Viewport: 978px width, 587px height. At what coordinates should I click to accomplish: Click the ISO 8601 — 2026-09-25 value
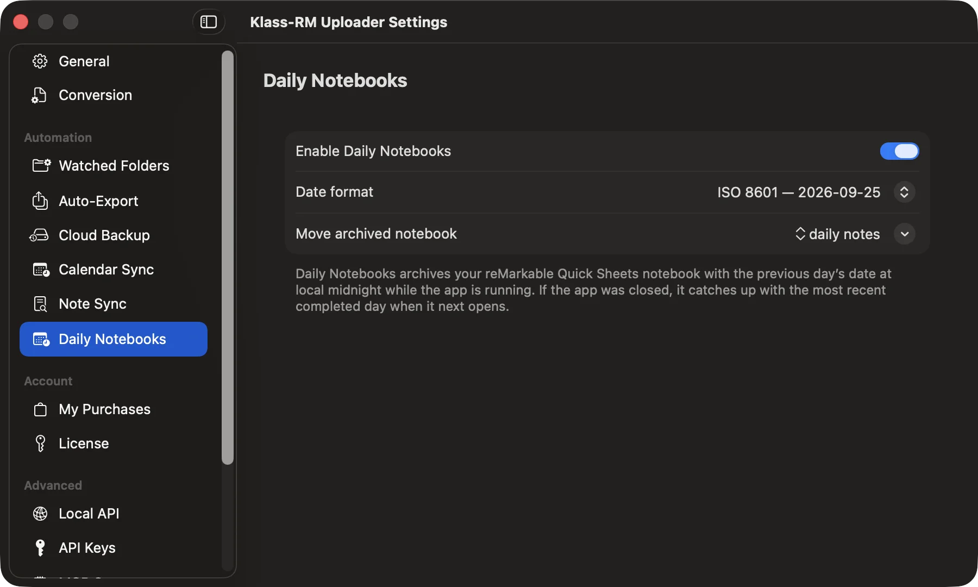799,192
